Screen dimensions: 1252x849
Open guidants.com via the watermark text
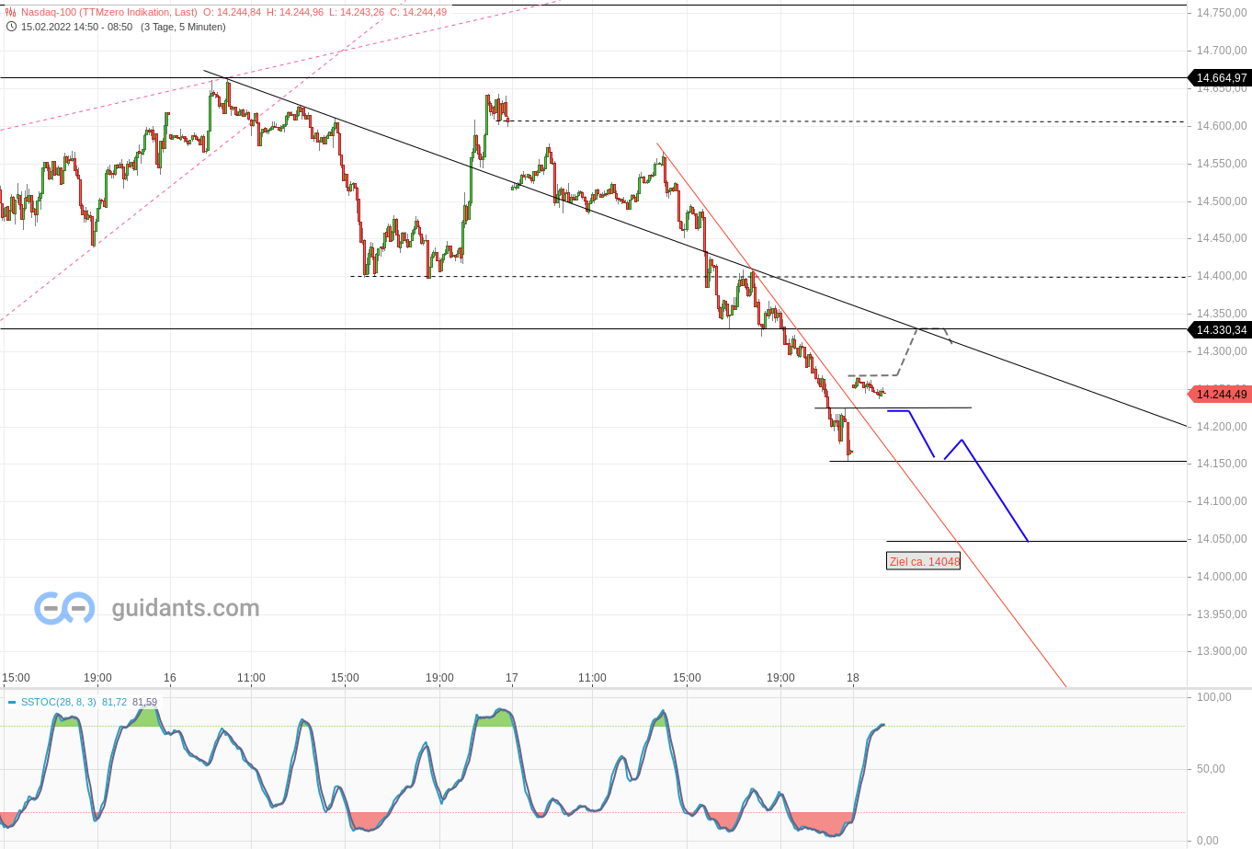click(184, 607)
